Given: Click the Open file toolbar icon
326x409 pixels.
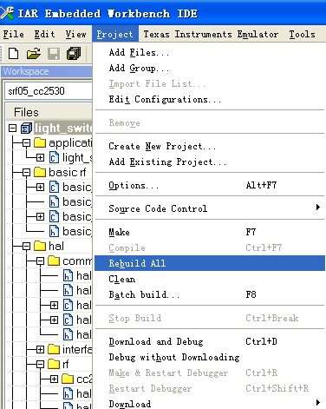Looking at the screenshot, I should 34,54.
